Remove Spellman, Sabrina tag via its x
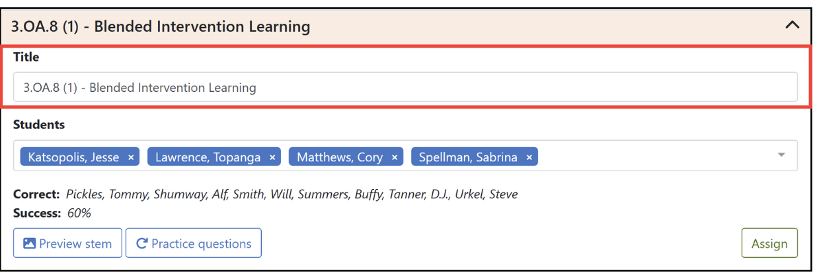 pos(529,157)
